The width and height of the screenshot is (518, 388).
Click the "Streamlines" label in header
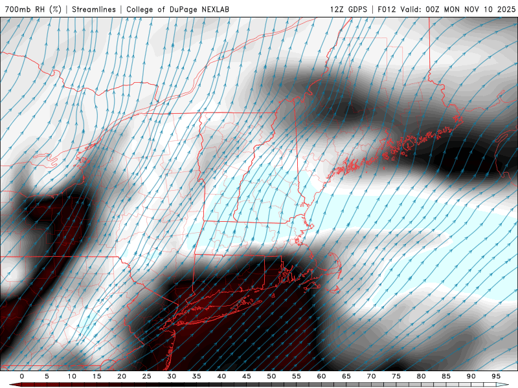point(94,9)
